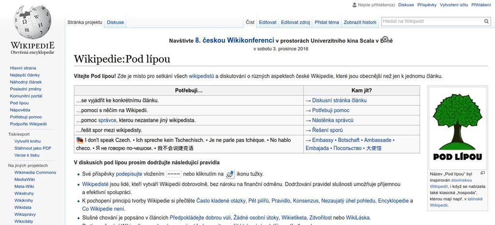The image size is (495, 225).
Task: Open the Editovat zdroj tab
Action: [295, 22]
